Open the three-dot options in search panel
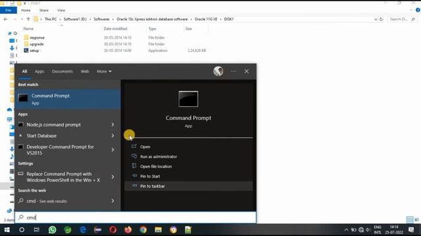421x236 pixels. pyautogui.click(x=234, y=71)
